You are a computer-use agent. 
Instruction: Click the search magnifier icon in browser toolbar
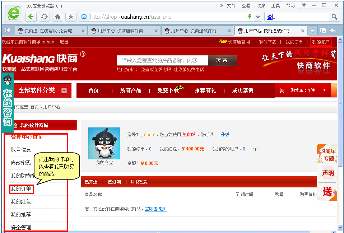[x=334, y=17]
